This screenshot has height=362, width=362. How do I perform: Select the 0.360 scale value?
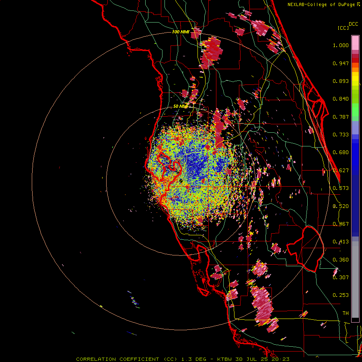tap(341, 260)
